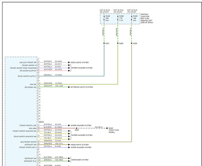Click the 'WHT/GRN' wire color label

(x=48, y=165)
